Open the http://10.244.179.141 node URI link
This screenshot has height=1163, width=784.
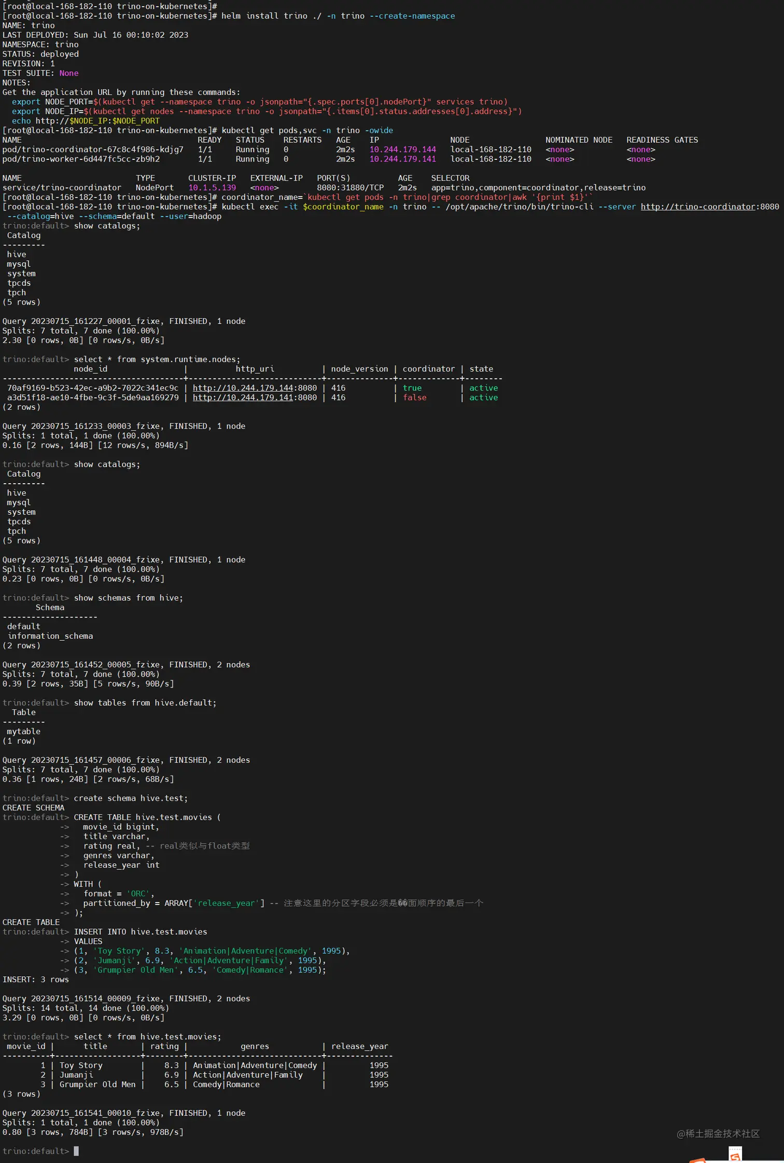coord(243,398)
